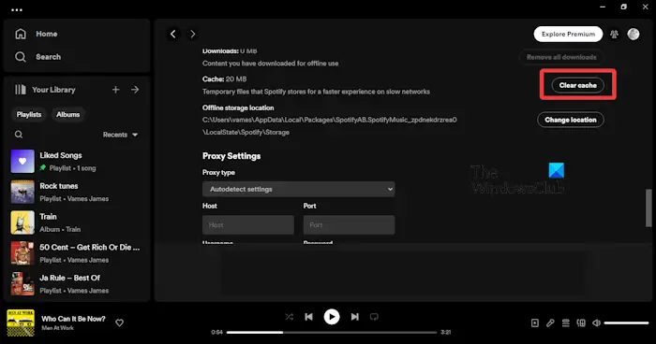The image size is (656, 344).
Task: Open Friend Activity icon
Action: pyautogui.click(x=614, y=35)
